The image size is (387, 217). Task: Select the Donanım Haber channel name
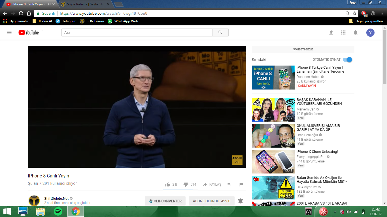click(308, 77)
